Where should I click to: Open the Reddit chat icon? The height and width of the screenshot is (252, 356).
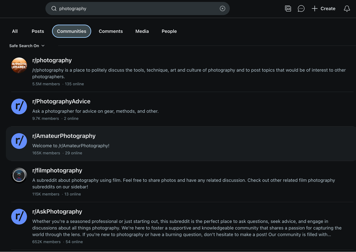(301, 9)
